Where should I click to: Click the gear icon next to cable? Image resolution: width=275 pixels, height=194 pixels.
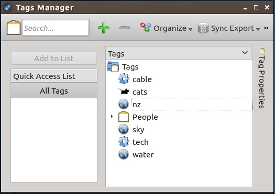click(x=124, y=79)
